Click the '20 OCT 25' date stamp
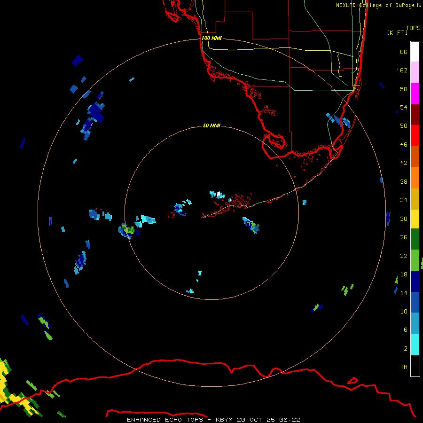Viewport: 423px width, 423px height. [256, 420]
